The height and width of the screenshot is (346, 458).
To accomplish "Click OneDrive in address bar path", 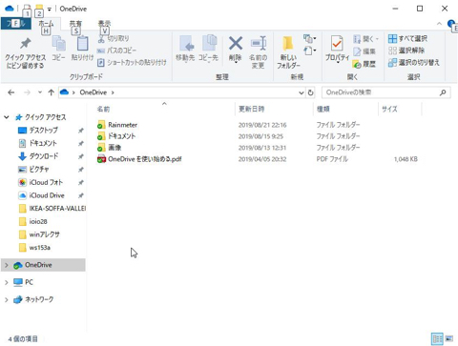I will coord(93,92).
